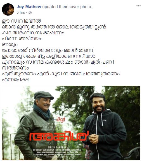Select the Girish Damodar credit on poster

[x=57, y=147]
